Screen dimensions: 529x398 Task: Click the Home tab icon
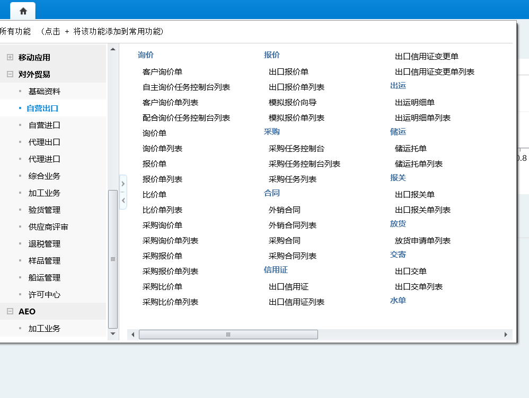click(x=22, y=10)
